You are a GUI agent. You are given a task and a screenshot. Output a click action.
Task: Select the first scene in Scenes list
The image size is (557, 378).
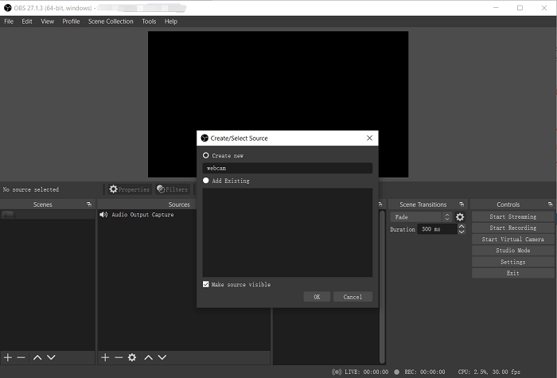click(x=48, y=214)
